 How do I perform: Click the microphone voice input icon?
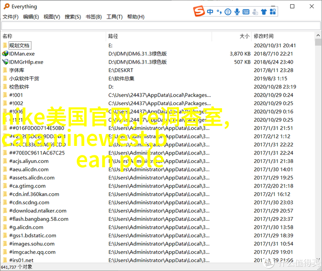click(237, 11)
